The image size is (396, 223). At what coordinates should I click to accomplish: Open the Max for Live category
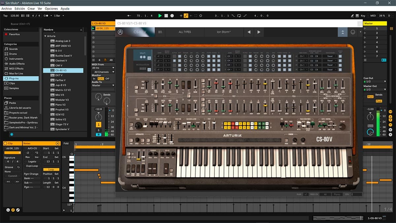coord(16,74)
